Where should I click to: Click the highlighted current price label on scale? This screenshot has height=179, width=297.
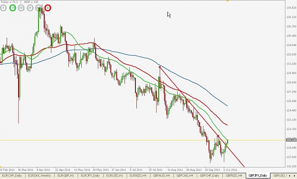pos(291,140)
